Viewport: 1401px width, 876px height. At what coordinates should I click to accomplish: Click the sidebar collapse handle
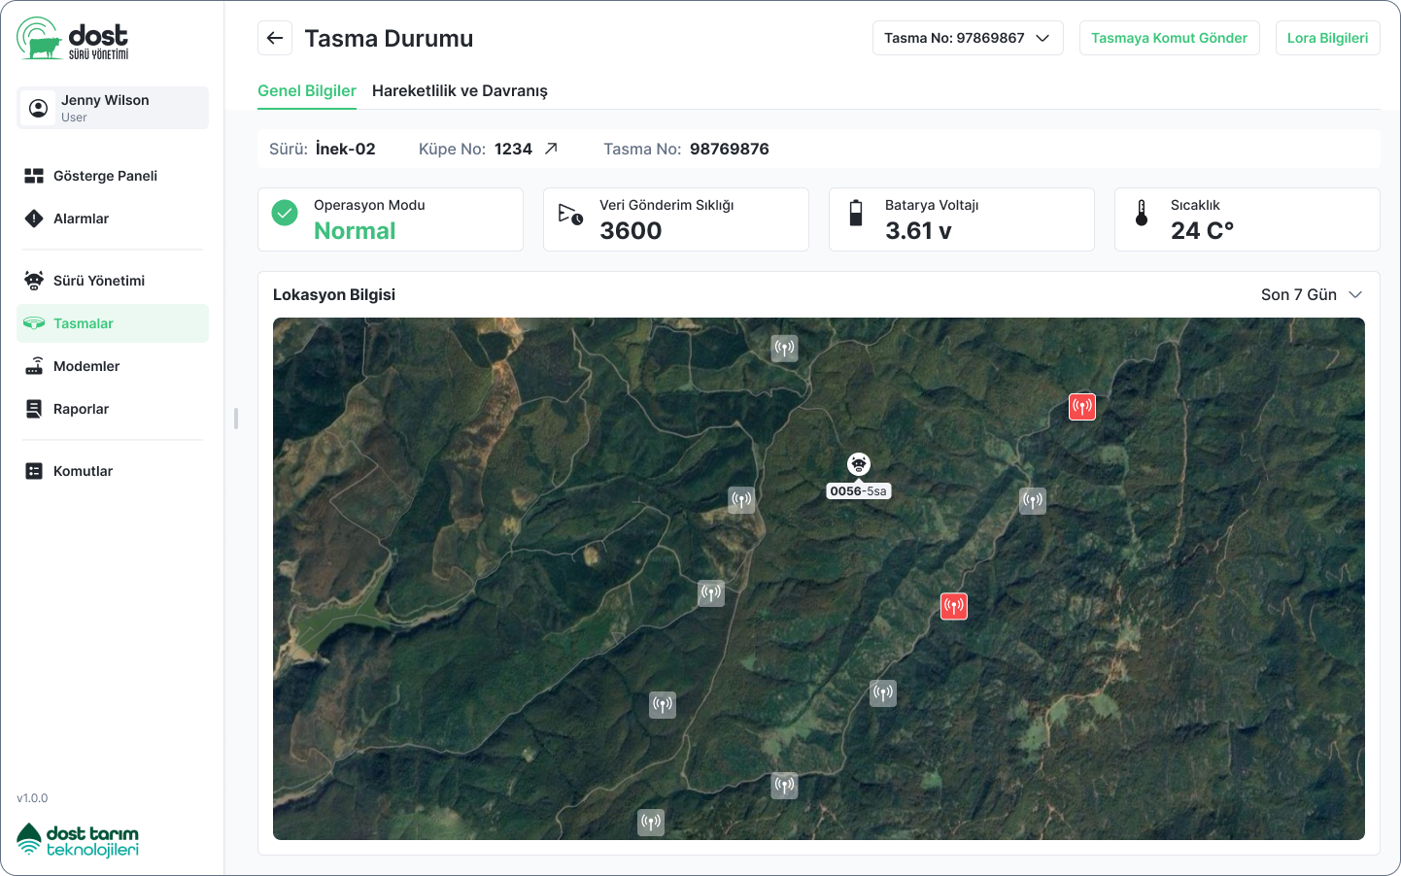tap(236, 419)
